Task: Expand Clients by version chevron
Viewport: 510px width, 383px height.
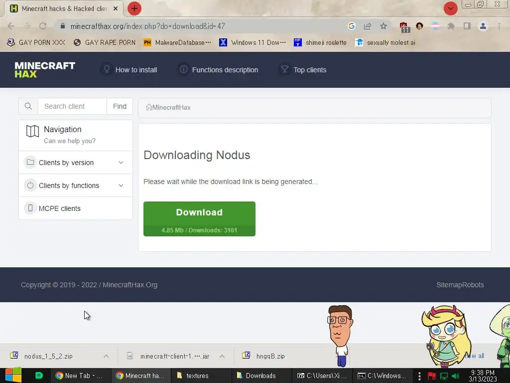Action: [x=121, y=163]
